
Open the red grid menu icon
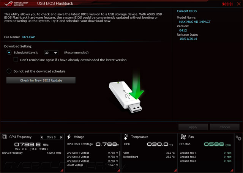point(227,4)
